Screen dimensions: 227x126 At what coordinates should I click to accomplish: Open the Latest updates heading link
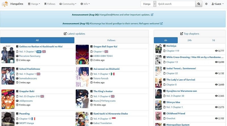point(76,34)
